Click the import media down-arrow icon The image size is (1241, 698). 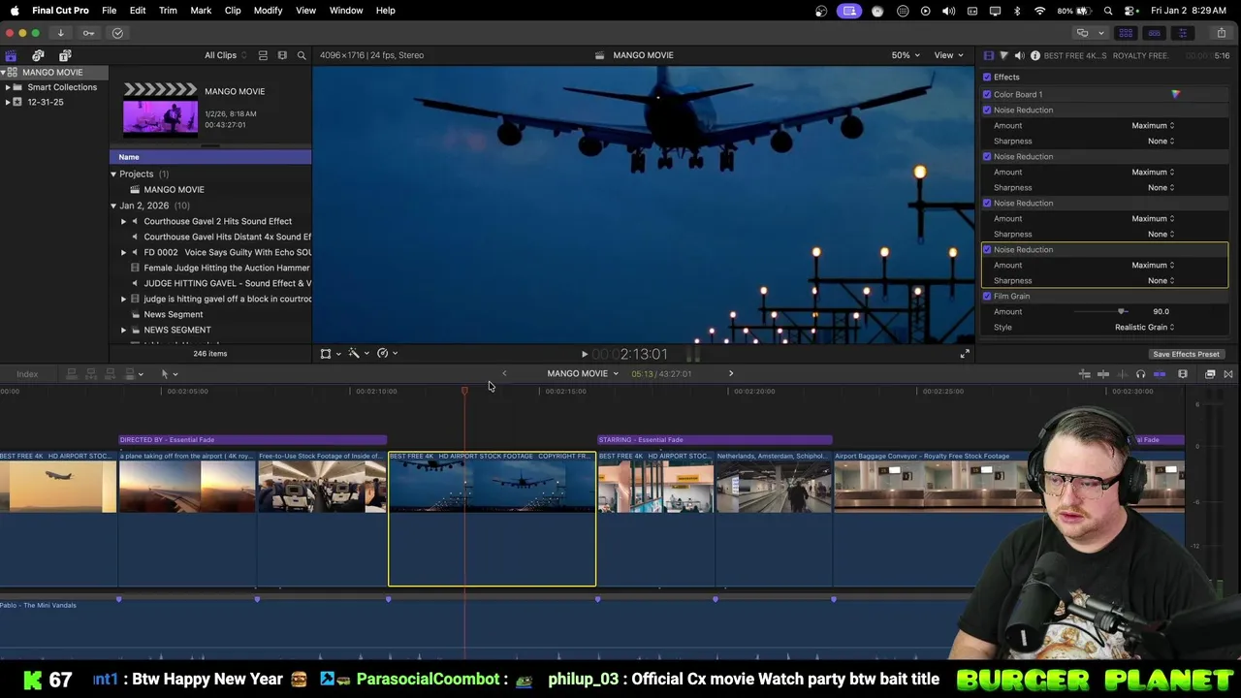click(x=60, y=33)
